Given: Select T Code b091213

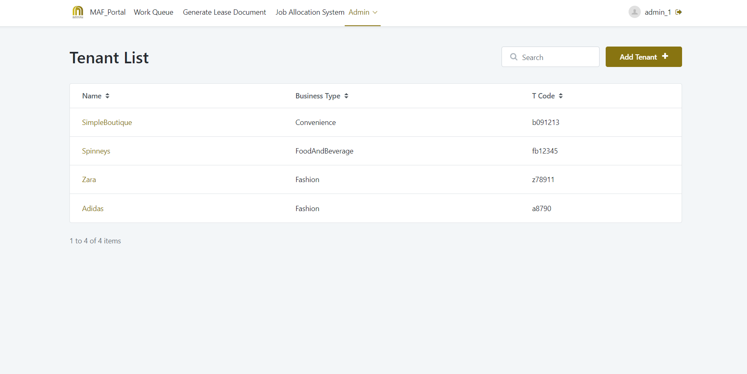Looking at the screenshot, I should click(546, 122).
